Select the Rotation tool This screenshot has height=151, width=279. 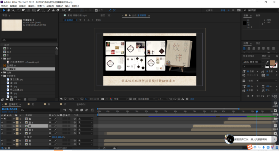(x=19, y=10)
